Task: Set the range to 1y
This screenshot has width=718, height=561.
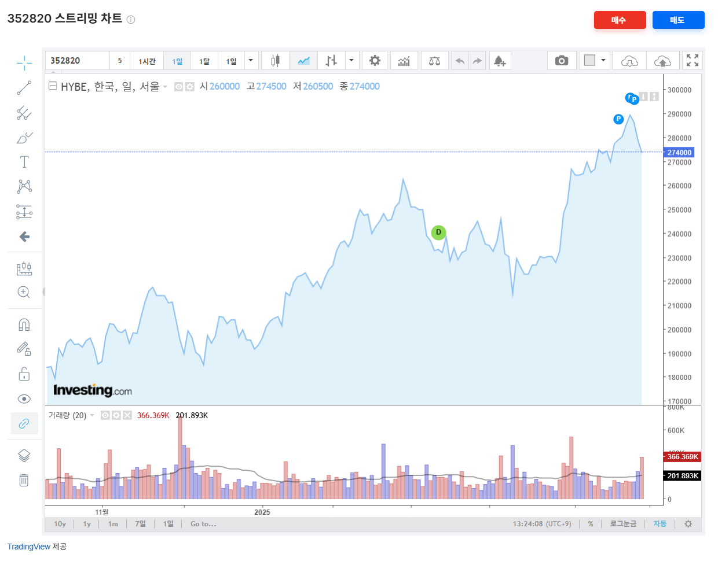Action: coord(87,524)
